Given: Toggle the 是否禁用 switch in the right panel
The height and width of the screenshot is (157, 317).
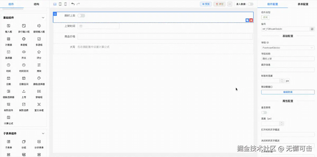Looking at the screenshot, I should 264,112.
